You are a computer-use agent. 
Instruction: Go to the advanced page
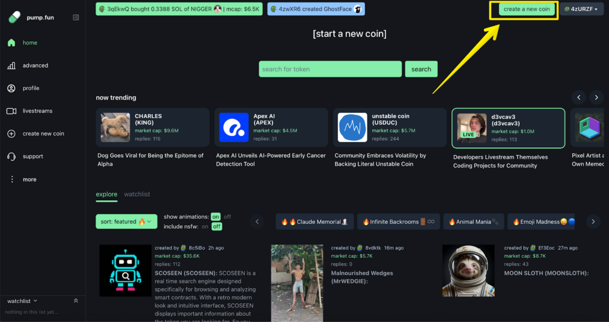click(35, 65)
